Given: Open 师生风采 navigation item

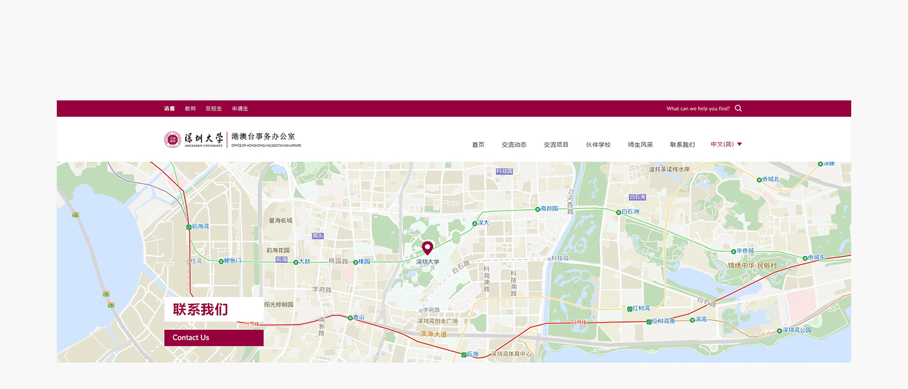Looking at the screenshot, I should [x=640, y=145].
